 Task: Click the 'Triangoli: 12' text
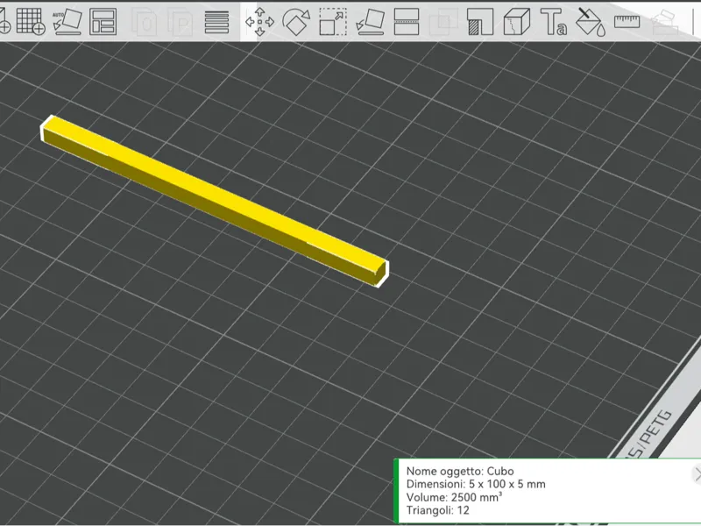pyautogui.click(x=437, y=510)
